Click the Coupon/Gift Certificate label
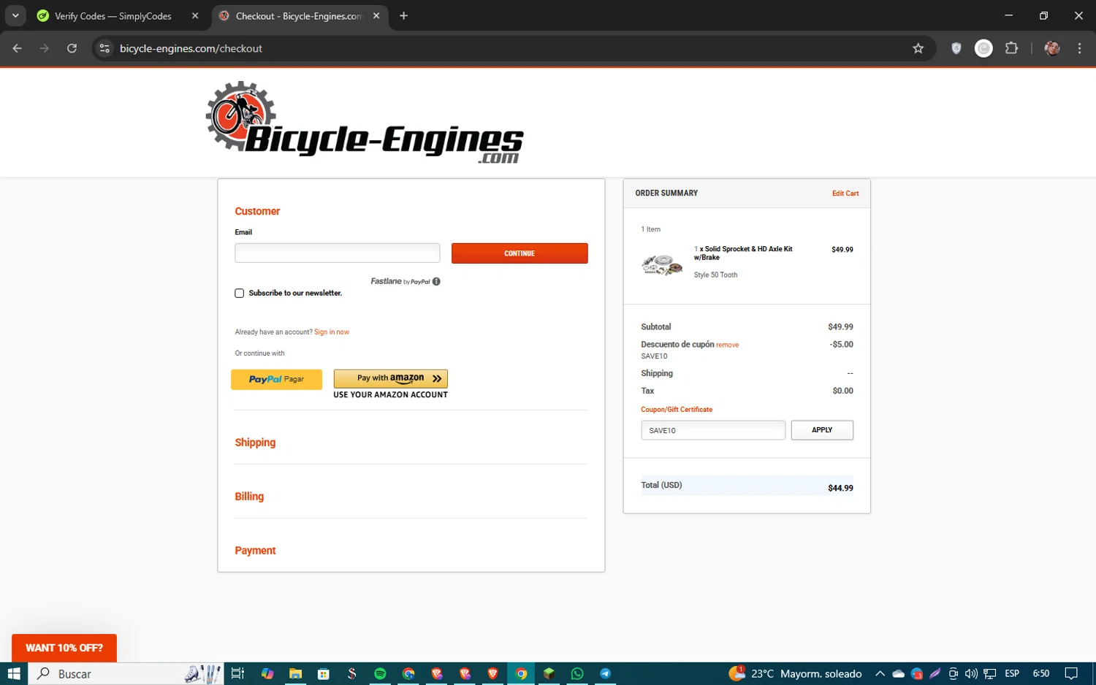The image size is (1096, 685). (x=677, y=410)
